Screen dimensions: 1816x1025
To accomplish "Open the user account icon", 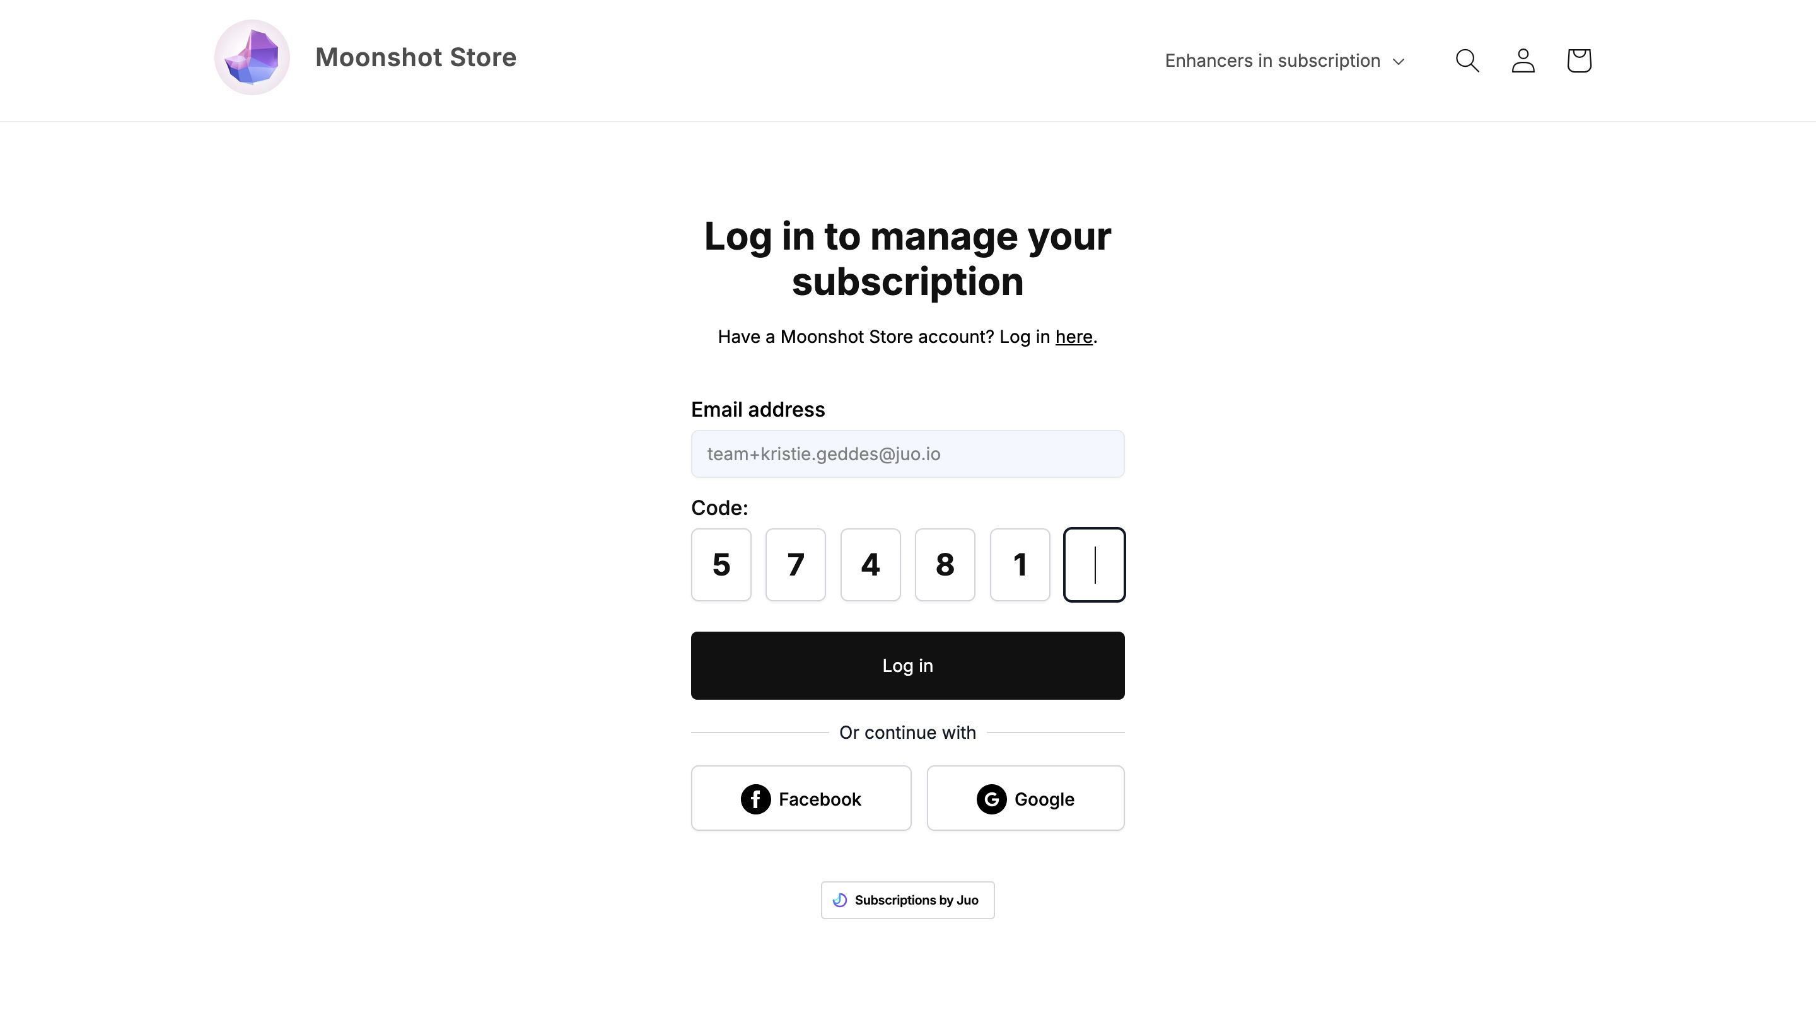I will 1523,60.
